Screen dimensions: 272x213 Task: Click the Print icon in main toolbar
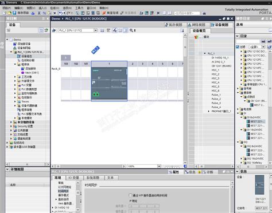pos(33,13)
